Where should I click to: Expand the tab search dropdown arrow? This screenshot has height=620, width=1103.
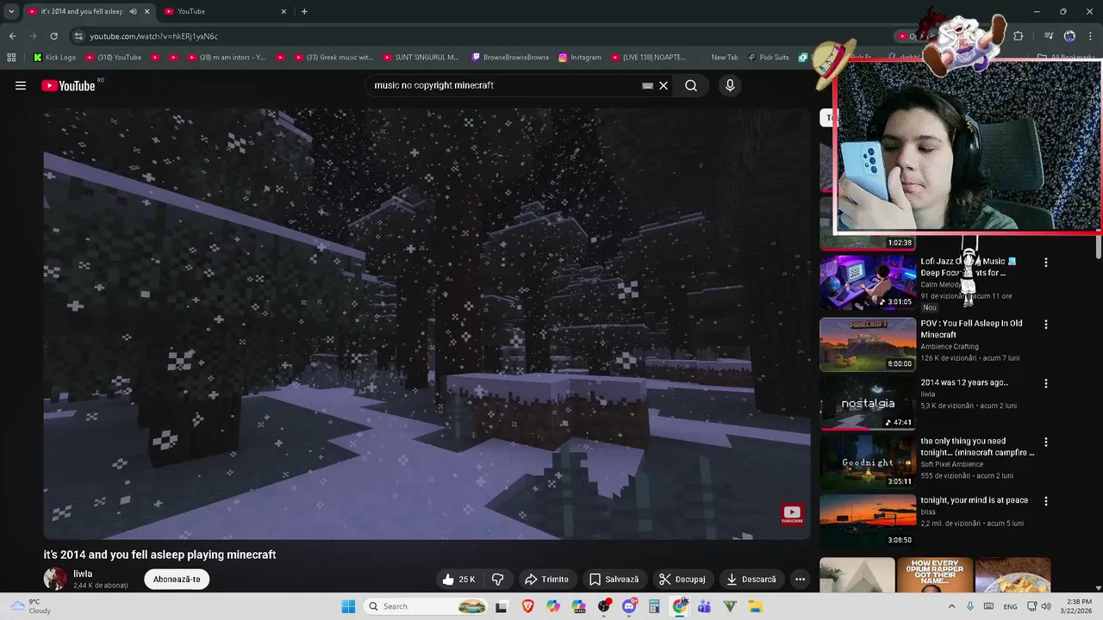pos(10,11)
